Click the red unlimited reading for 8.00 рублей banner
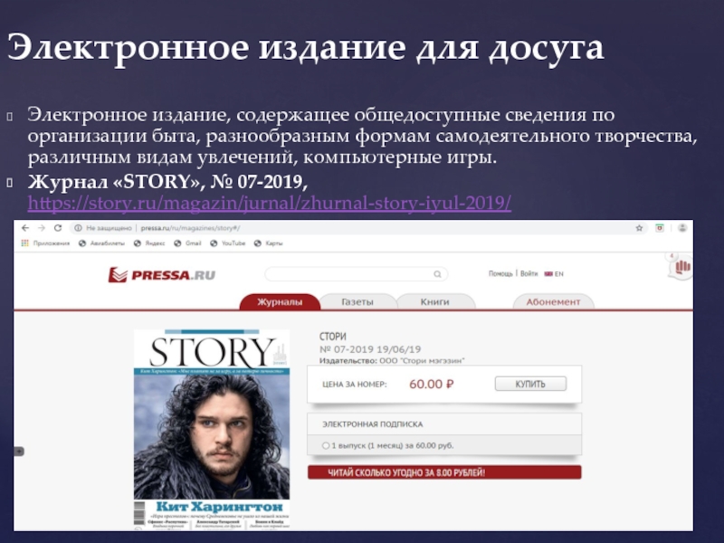 [444, 472]
